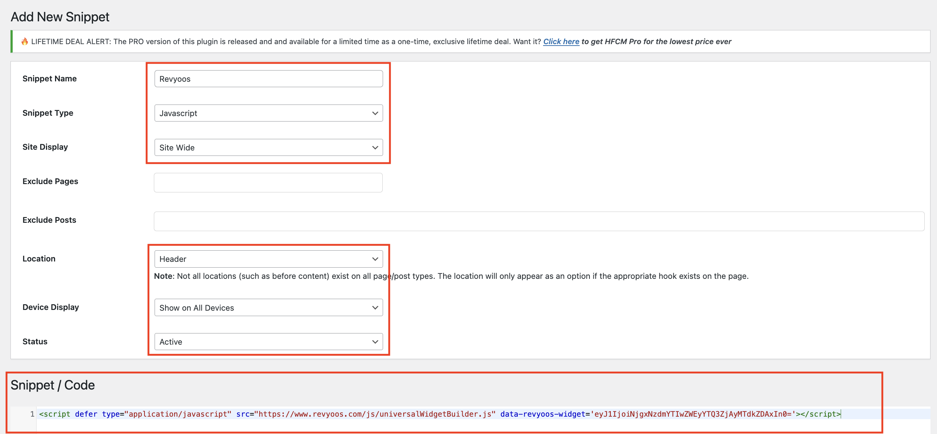Click the Exclude Pages input field

tap(268, 183)
